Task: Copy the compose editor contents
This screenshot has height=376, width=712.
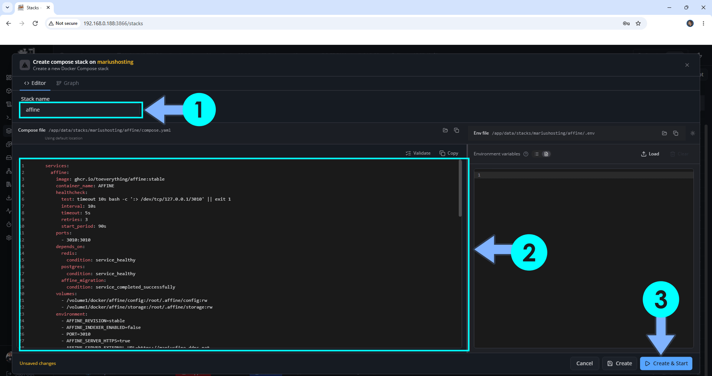Action: (x=449, y=153)
